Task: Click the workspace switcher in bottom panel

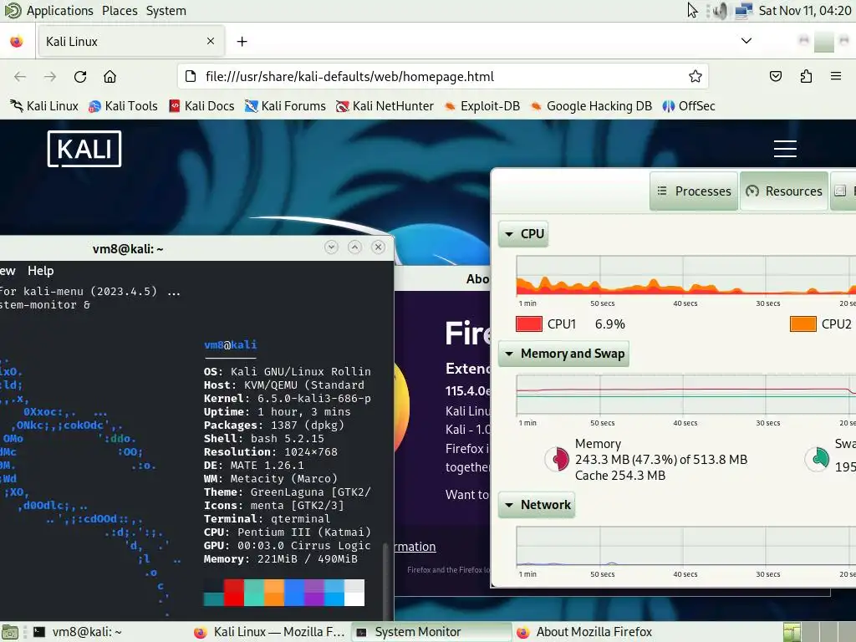Action: point(818,632)
